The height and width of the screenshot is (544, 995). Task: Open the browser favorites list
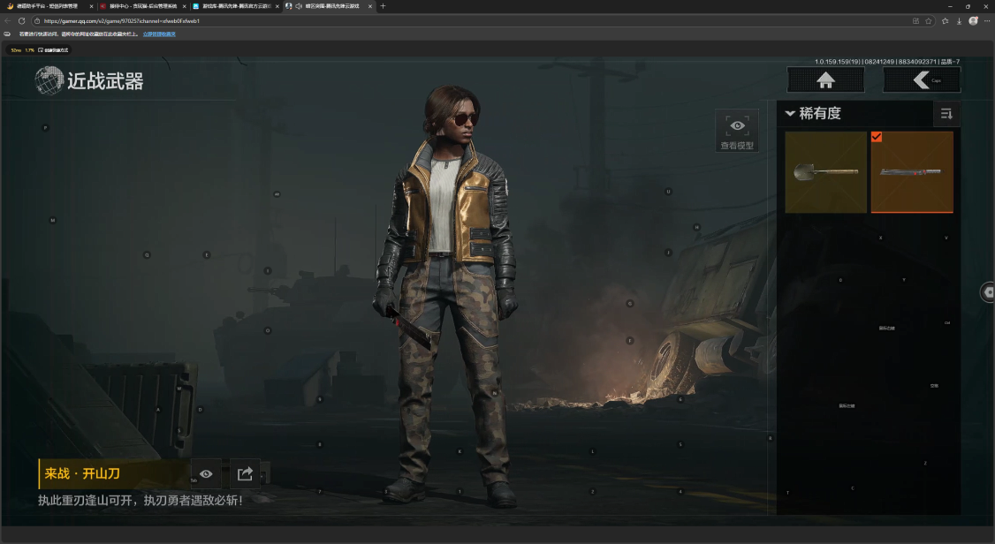click(x=946, y=21)
